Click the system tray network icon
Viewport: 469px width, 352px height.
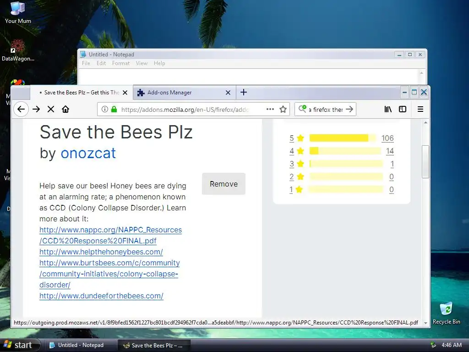click(433, 345)
